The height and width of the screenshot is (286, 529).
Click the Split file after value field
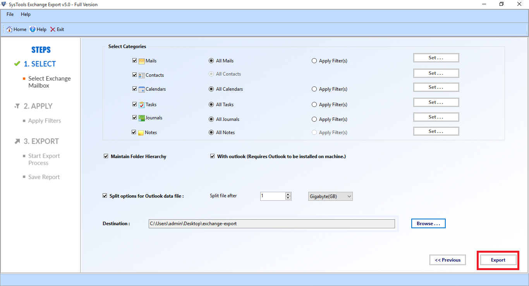click(x=273, y=196)
